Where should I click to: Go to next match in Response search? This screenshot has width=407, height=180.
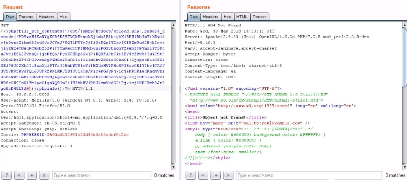pyautogui.click(x=228, y=175)
